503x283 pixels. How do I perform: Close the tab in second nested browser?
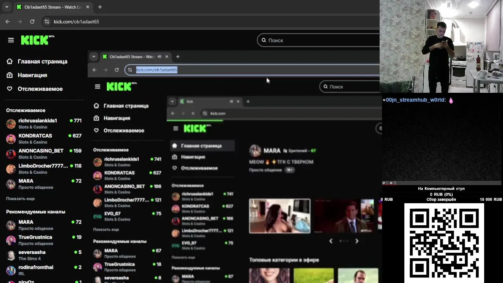pyautogui.click(x=167, y=57)
